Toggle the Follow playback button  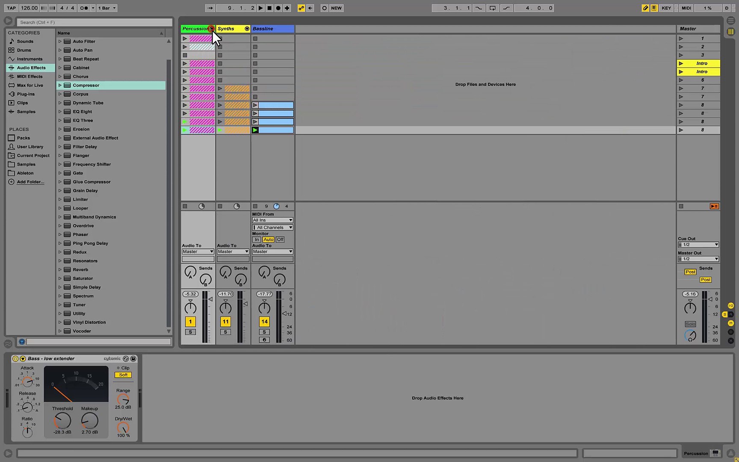coord(210,8)
